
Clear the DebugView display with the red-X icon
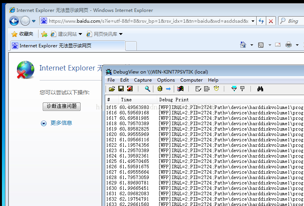pyautogui.click(x=130, y=89)
